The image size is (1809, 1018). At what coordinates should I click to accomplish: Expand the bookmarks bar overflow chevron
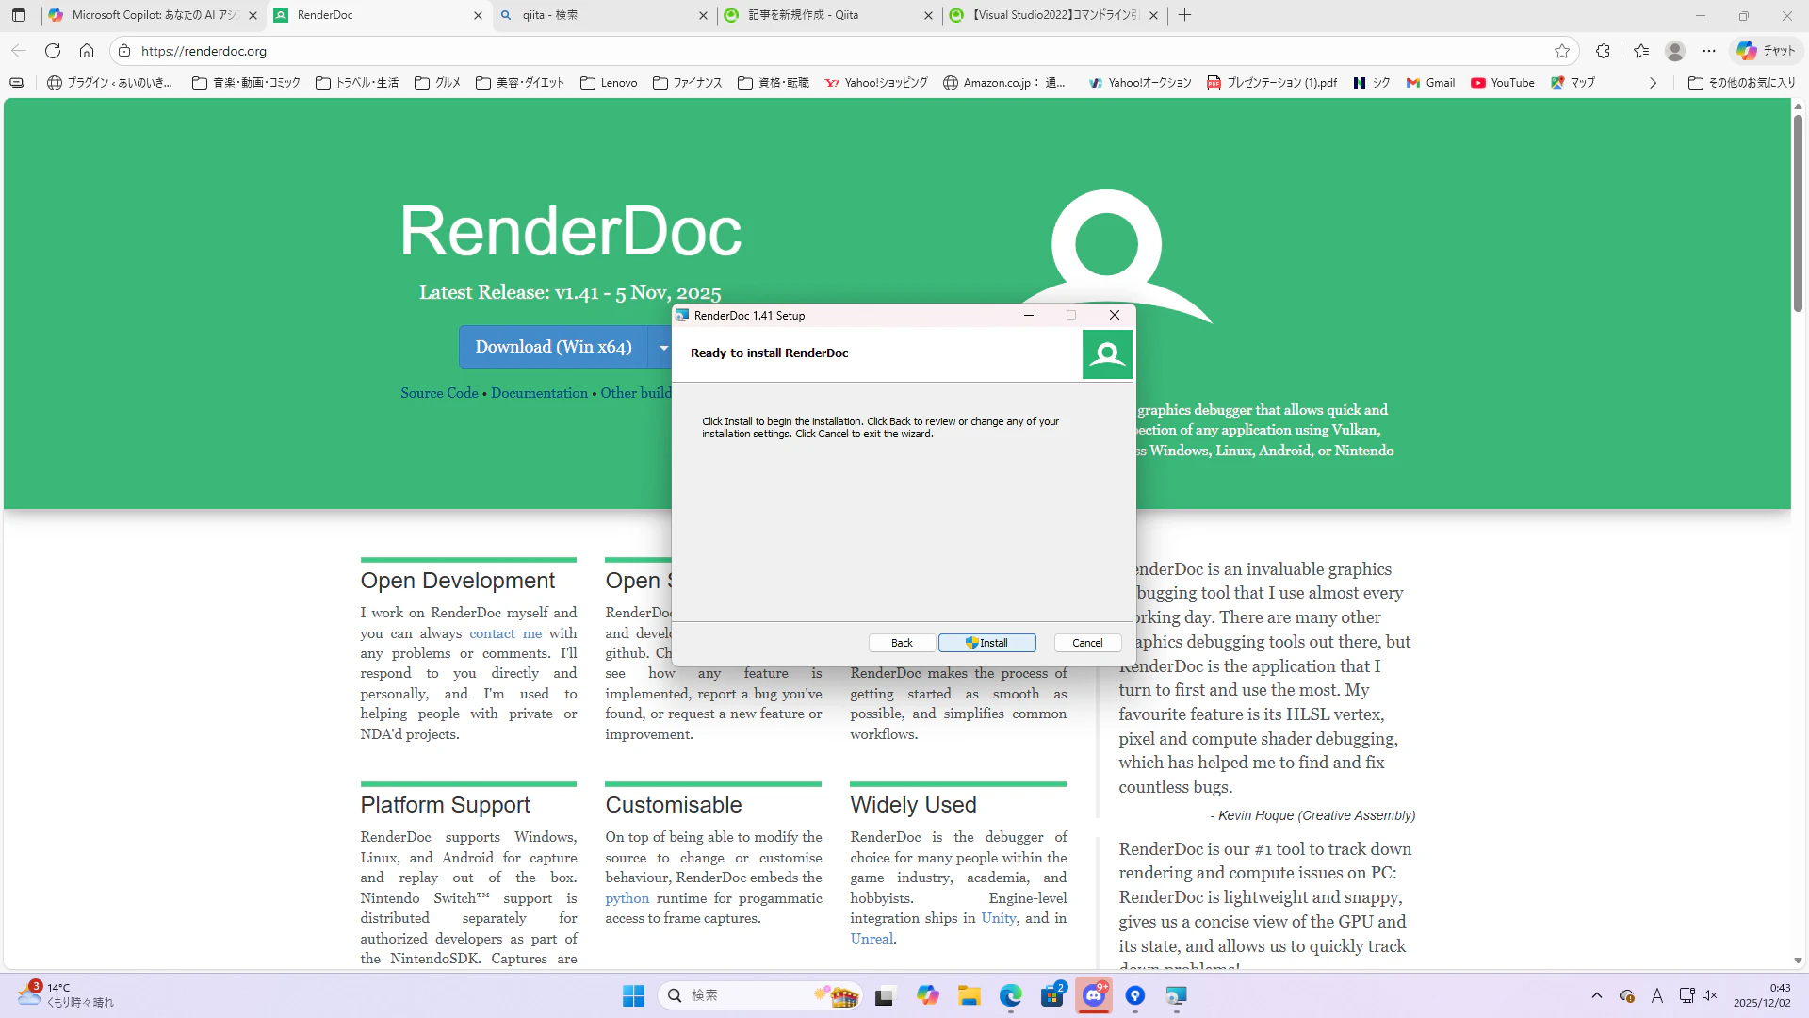pos(1653,83)
